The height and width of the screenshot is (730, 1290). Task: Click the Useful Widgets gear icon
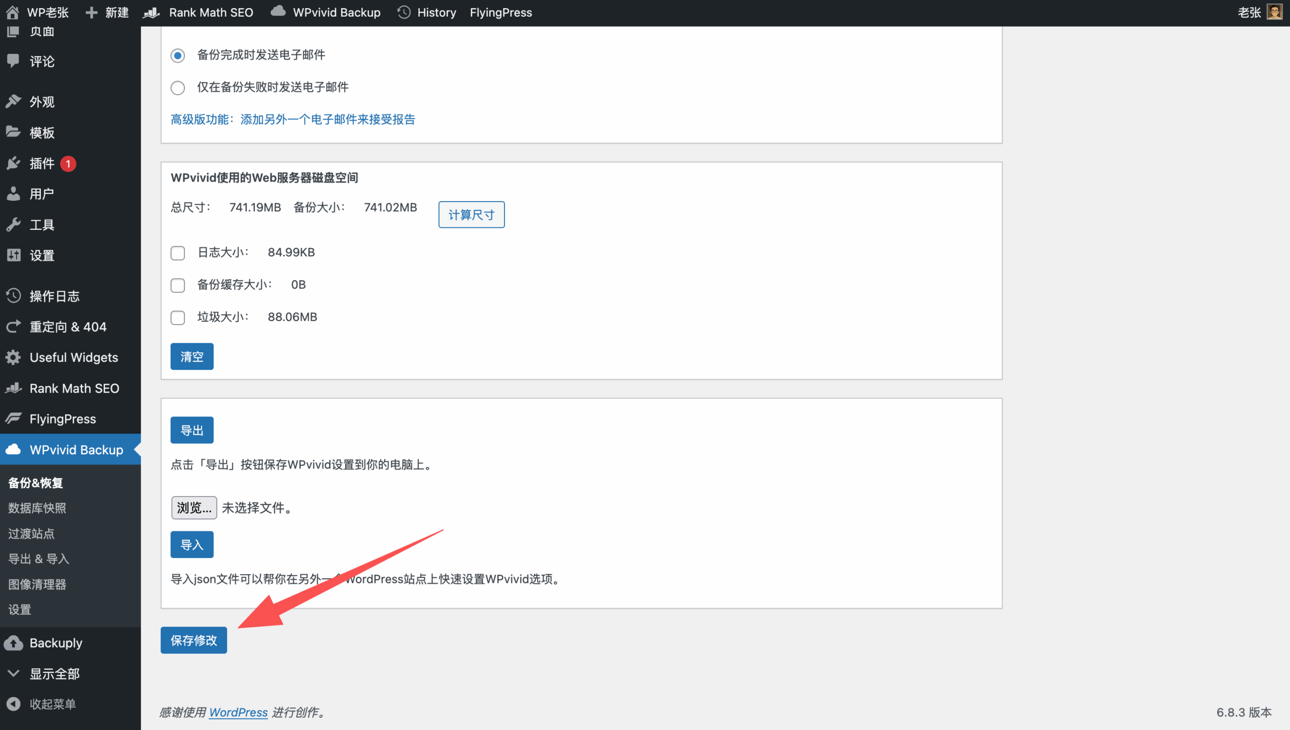[14, 357]
